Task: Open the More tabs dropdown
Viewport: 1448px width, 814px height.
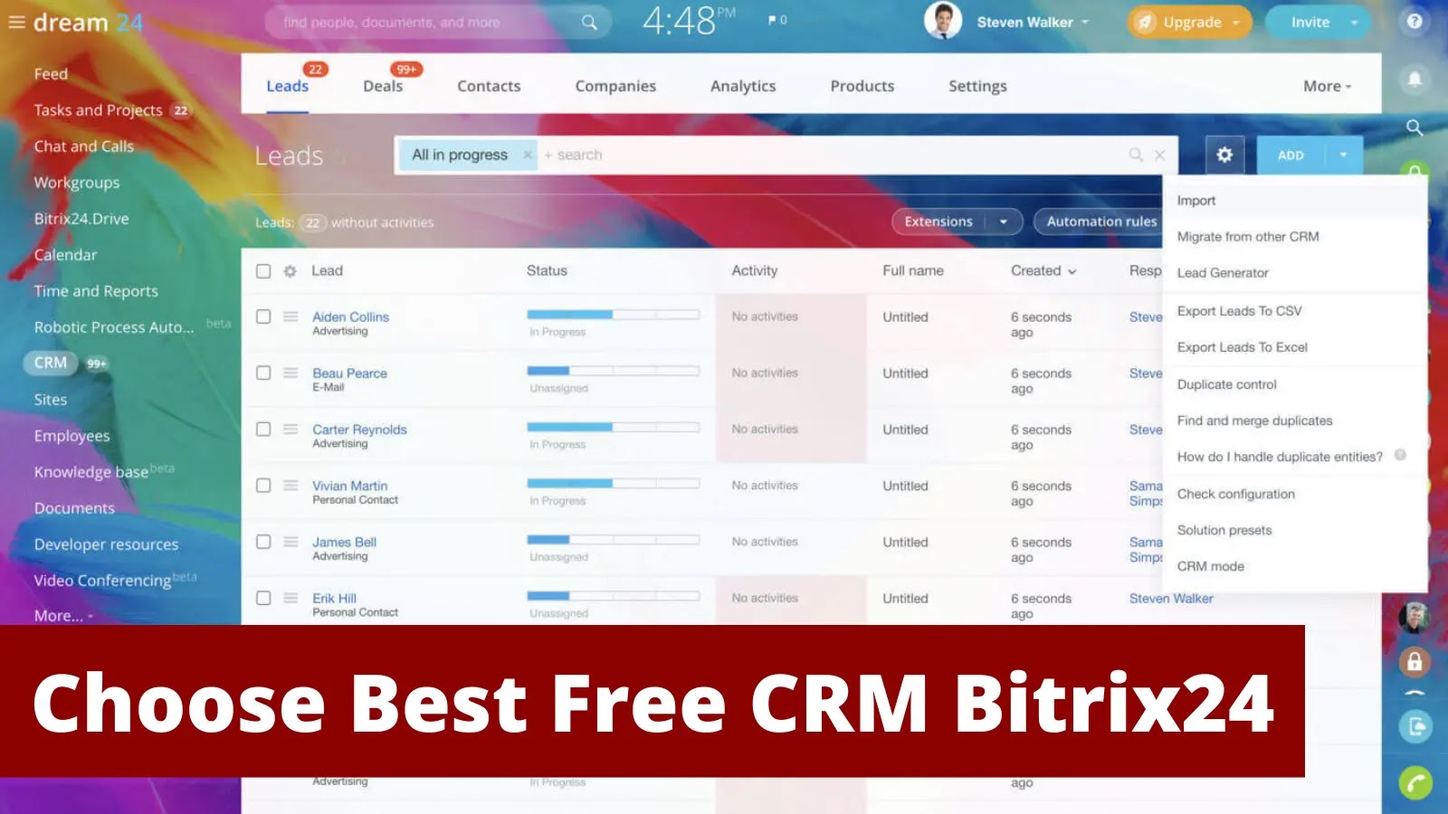Action: 1327,86
